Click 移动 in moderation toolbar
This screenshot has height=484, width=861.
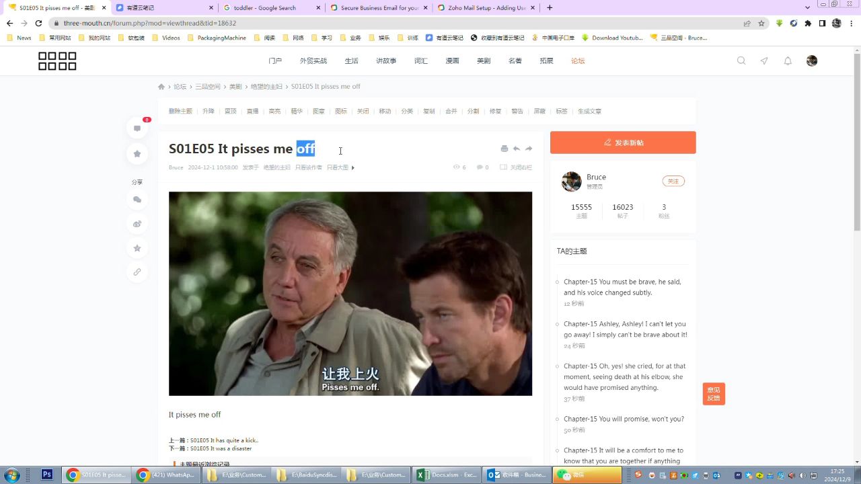385,112
